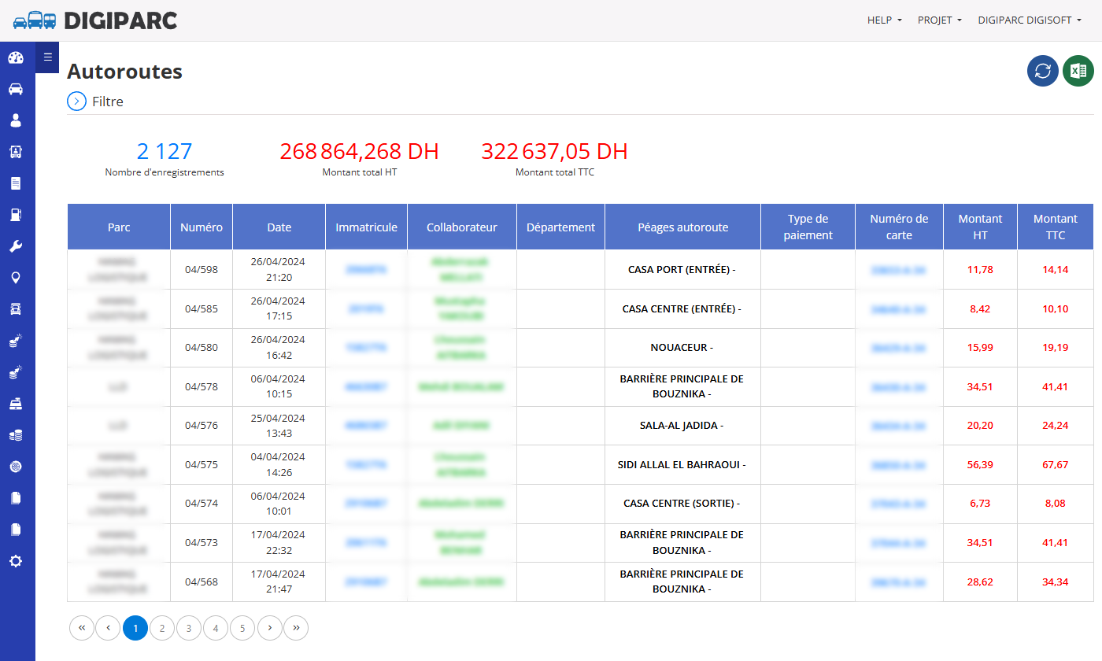
Task: Sort by the Date column header
Action: (279, 227)
